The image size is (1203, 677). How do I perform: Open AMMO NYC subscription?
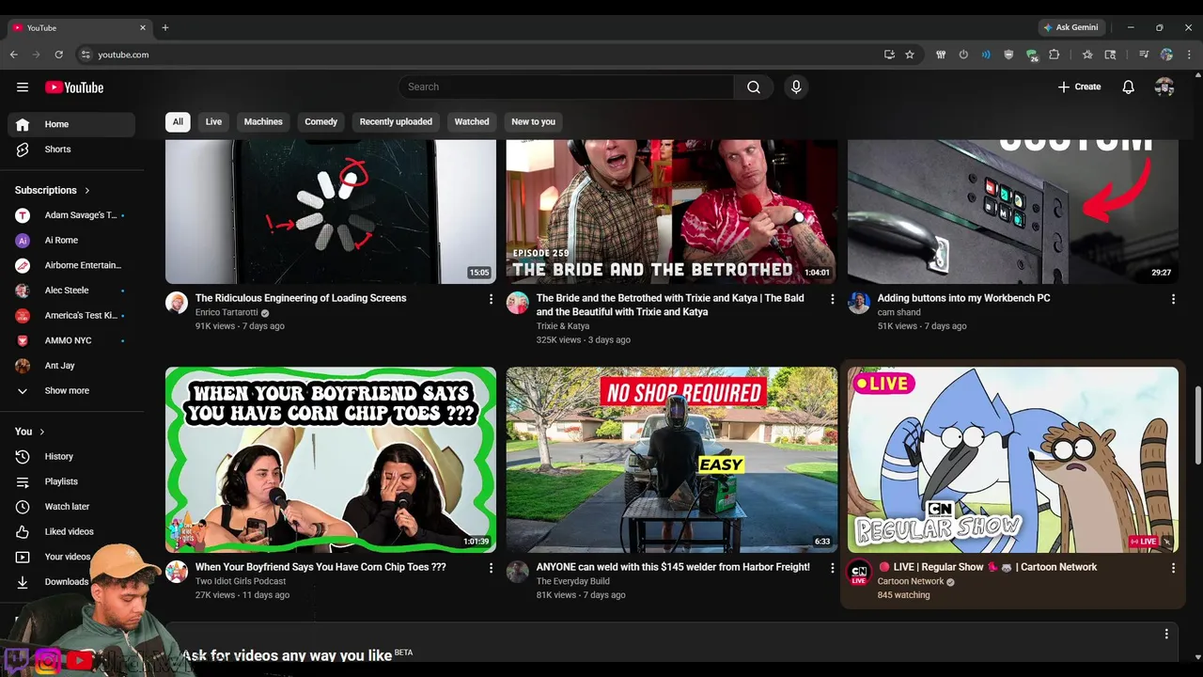coord(71,340)
